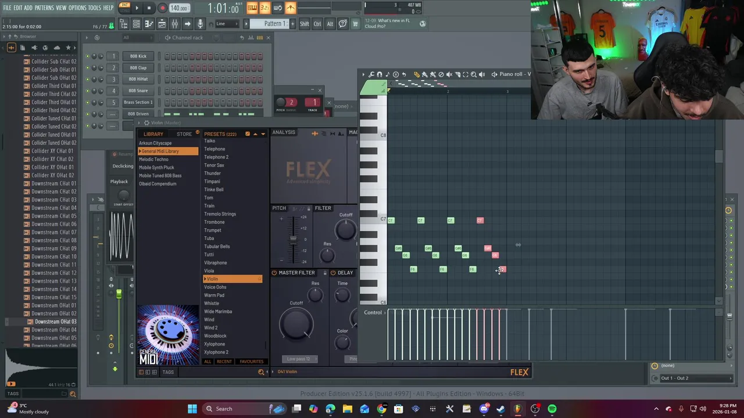Toggle the Ctrl key button in toolbar
Screen dimensions: 744x418
point(317,24)
